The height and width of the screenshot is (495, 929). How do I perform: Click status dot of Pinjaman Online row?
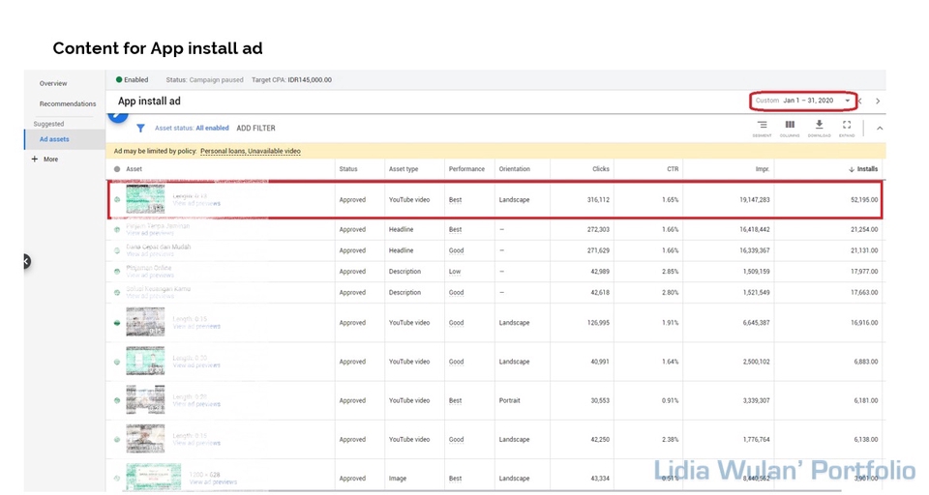(117, 271)
